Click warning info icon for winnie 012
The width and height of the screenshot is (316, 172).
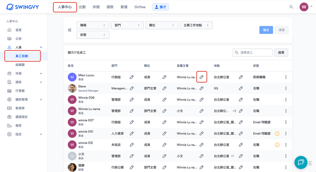coord(277,145)
